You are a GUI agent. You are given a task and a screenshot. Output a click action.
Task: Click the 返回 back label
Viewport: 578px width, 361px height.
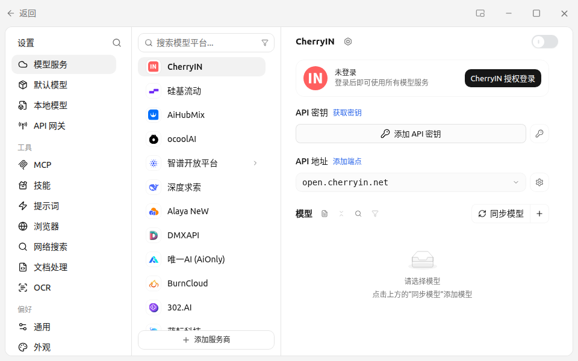(x=28, y=13)
